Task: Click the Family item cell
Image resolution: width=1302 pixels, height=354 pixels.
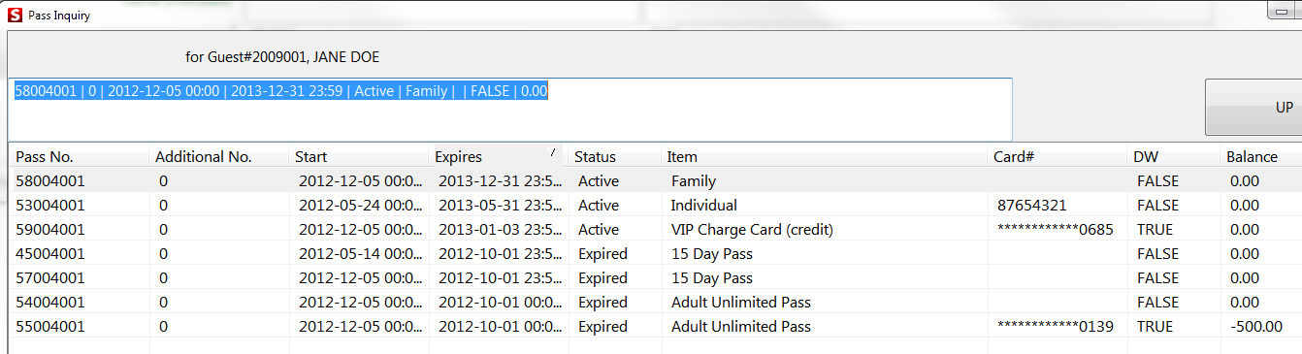Action: coord(693,180)
